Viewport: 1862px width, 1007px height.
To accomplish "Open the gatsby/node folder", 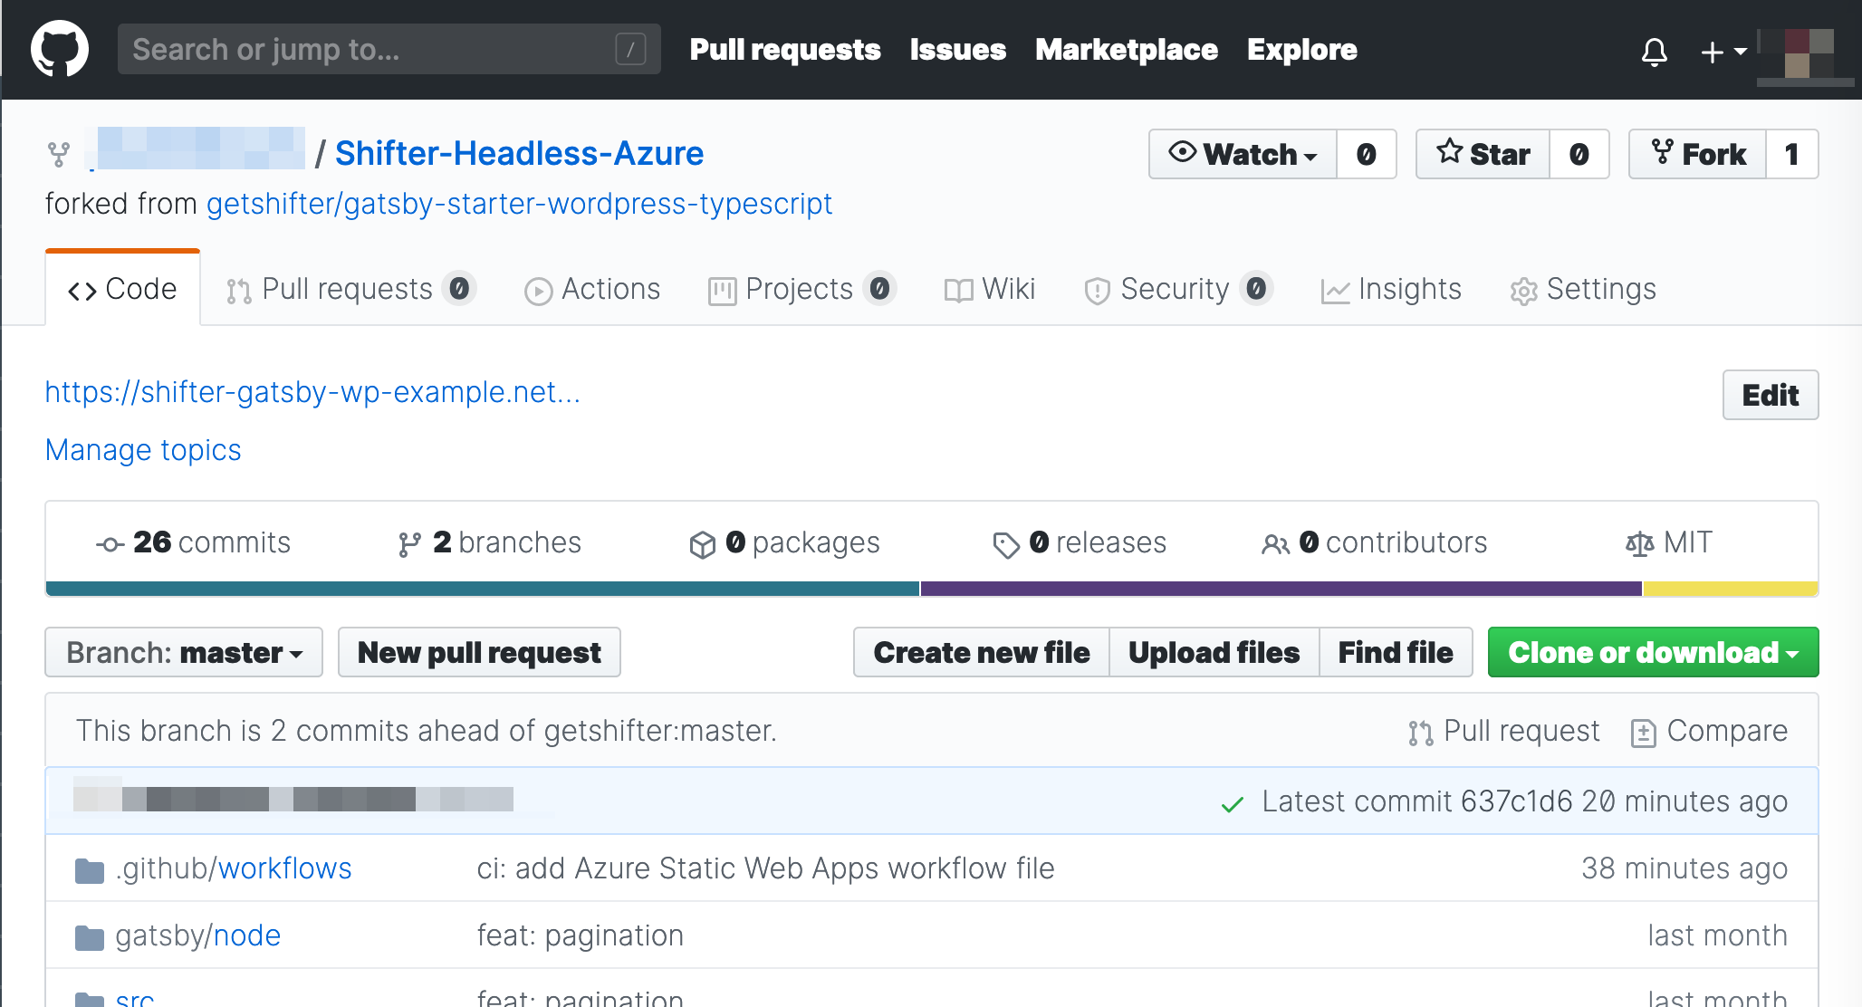I will (197, 935).
